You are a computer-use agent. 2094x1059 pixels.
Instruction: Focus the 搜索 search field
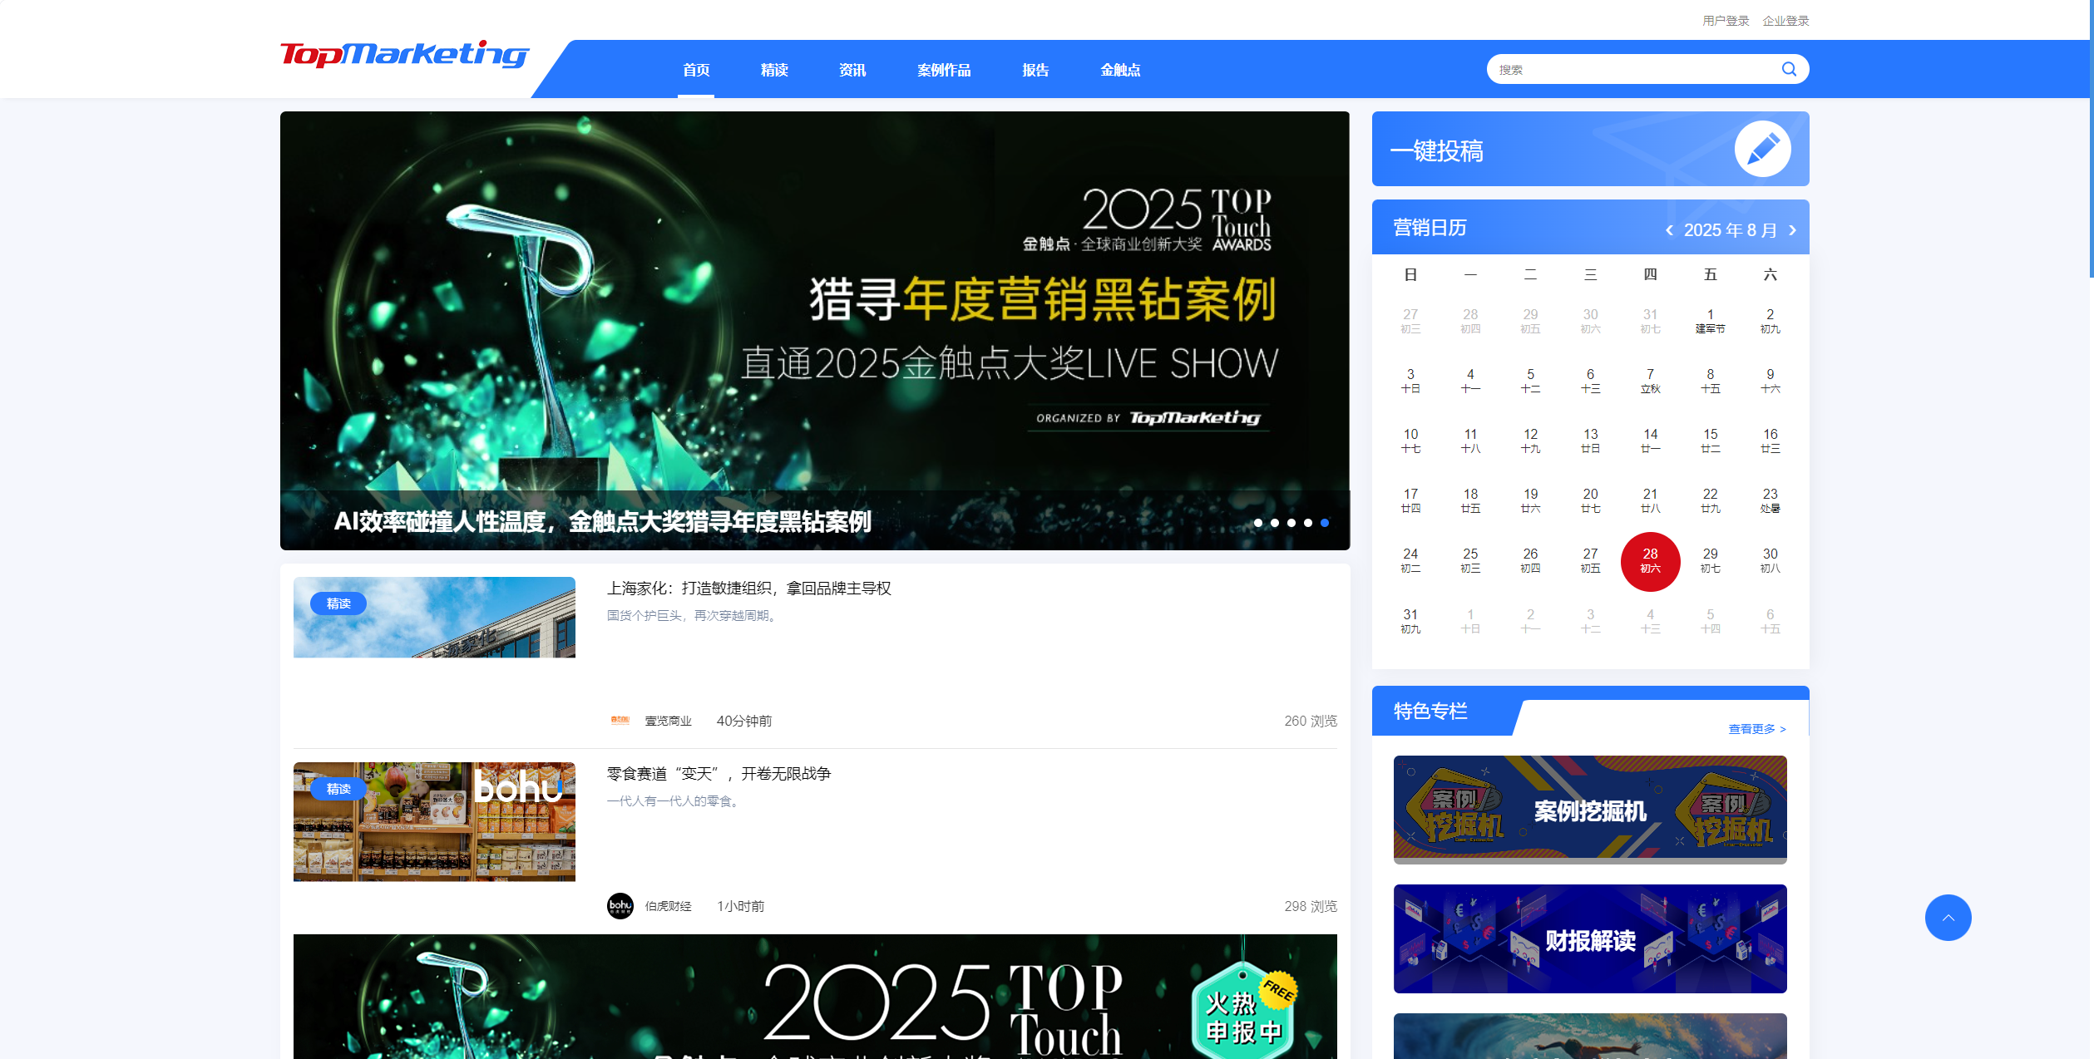(1630, 70)
